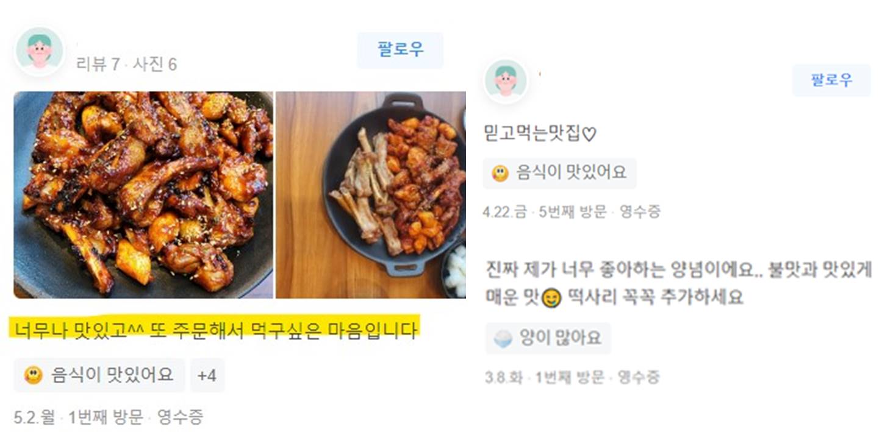Open the second reviewer's avatar profile
Image resolution: width=896 pixels, height=432 pixels.
pos(505,82)
